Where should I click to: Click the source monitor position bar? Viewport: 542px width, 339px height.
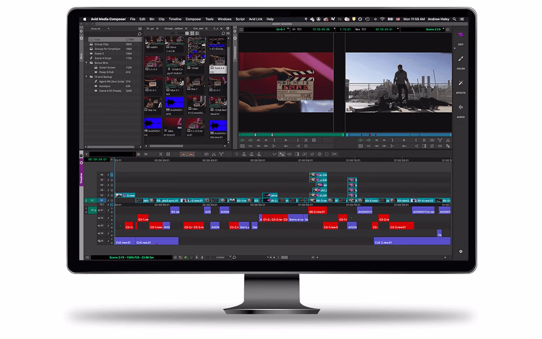(x=291, y=134)
